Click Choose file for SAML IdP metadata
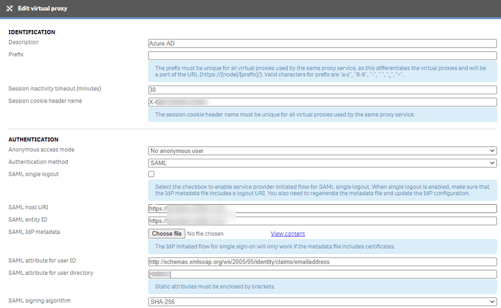This screenshot has width=501, height=308. (x=167, y=234)
